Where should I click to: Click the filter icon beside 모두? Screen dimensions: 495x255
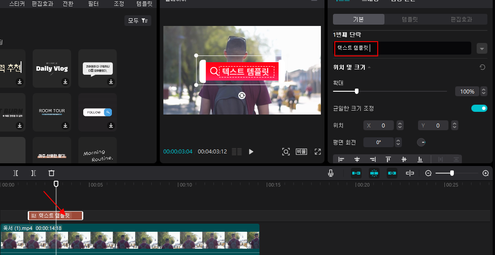point(144,21)
